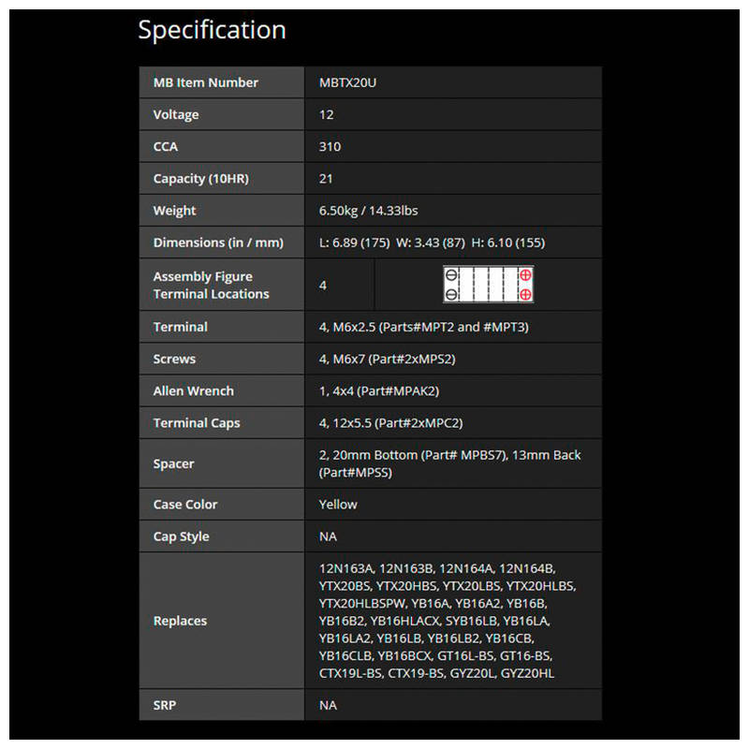
Task: Click the top negative terminal symbol in diagram
Action: point(451,275)
